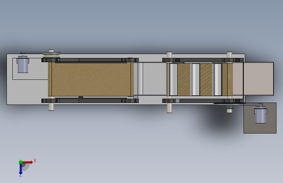Select the light grey roller between the two conveyors
283x183 pixels.
click(140, 79)
